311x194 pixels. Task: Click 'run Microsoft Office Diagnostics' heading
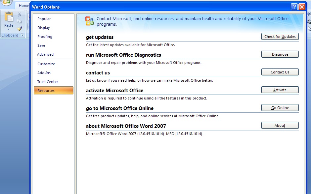coord(123,55)
